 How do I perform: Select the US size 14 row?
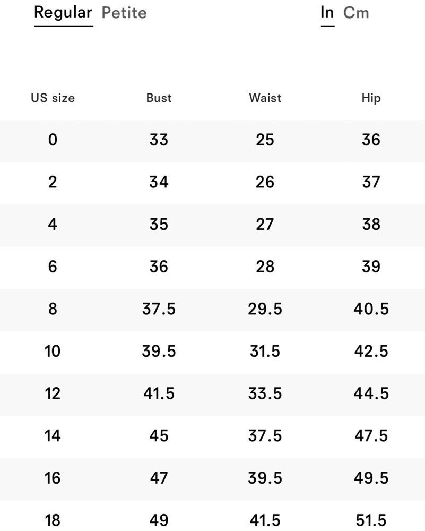(x=212, y=437)
